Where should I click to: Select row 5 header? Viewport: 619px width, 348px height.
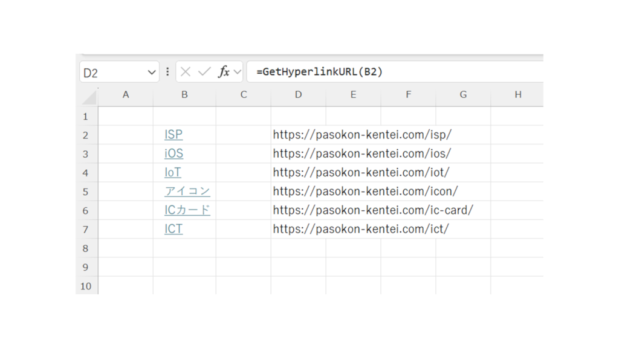86,192
